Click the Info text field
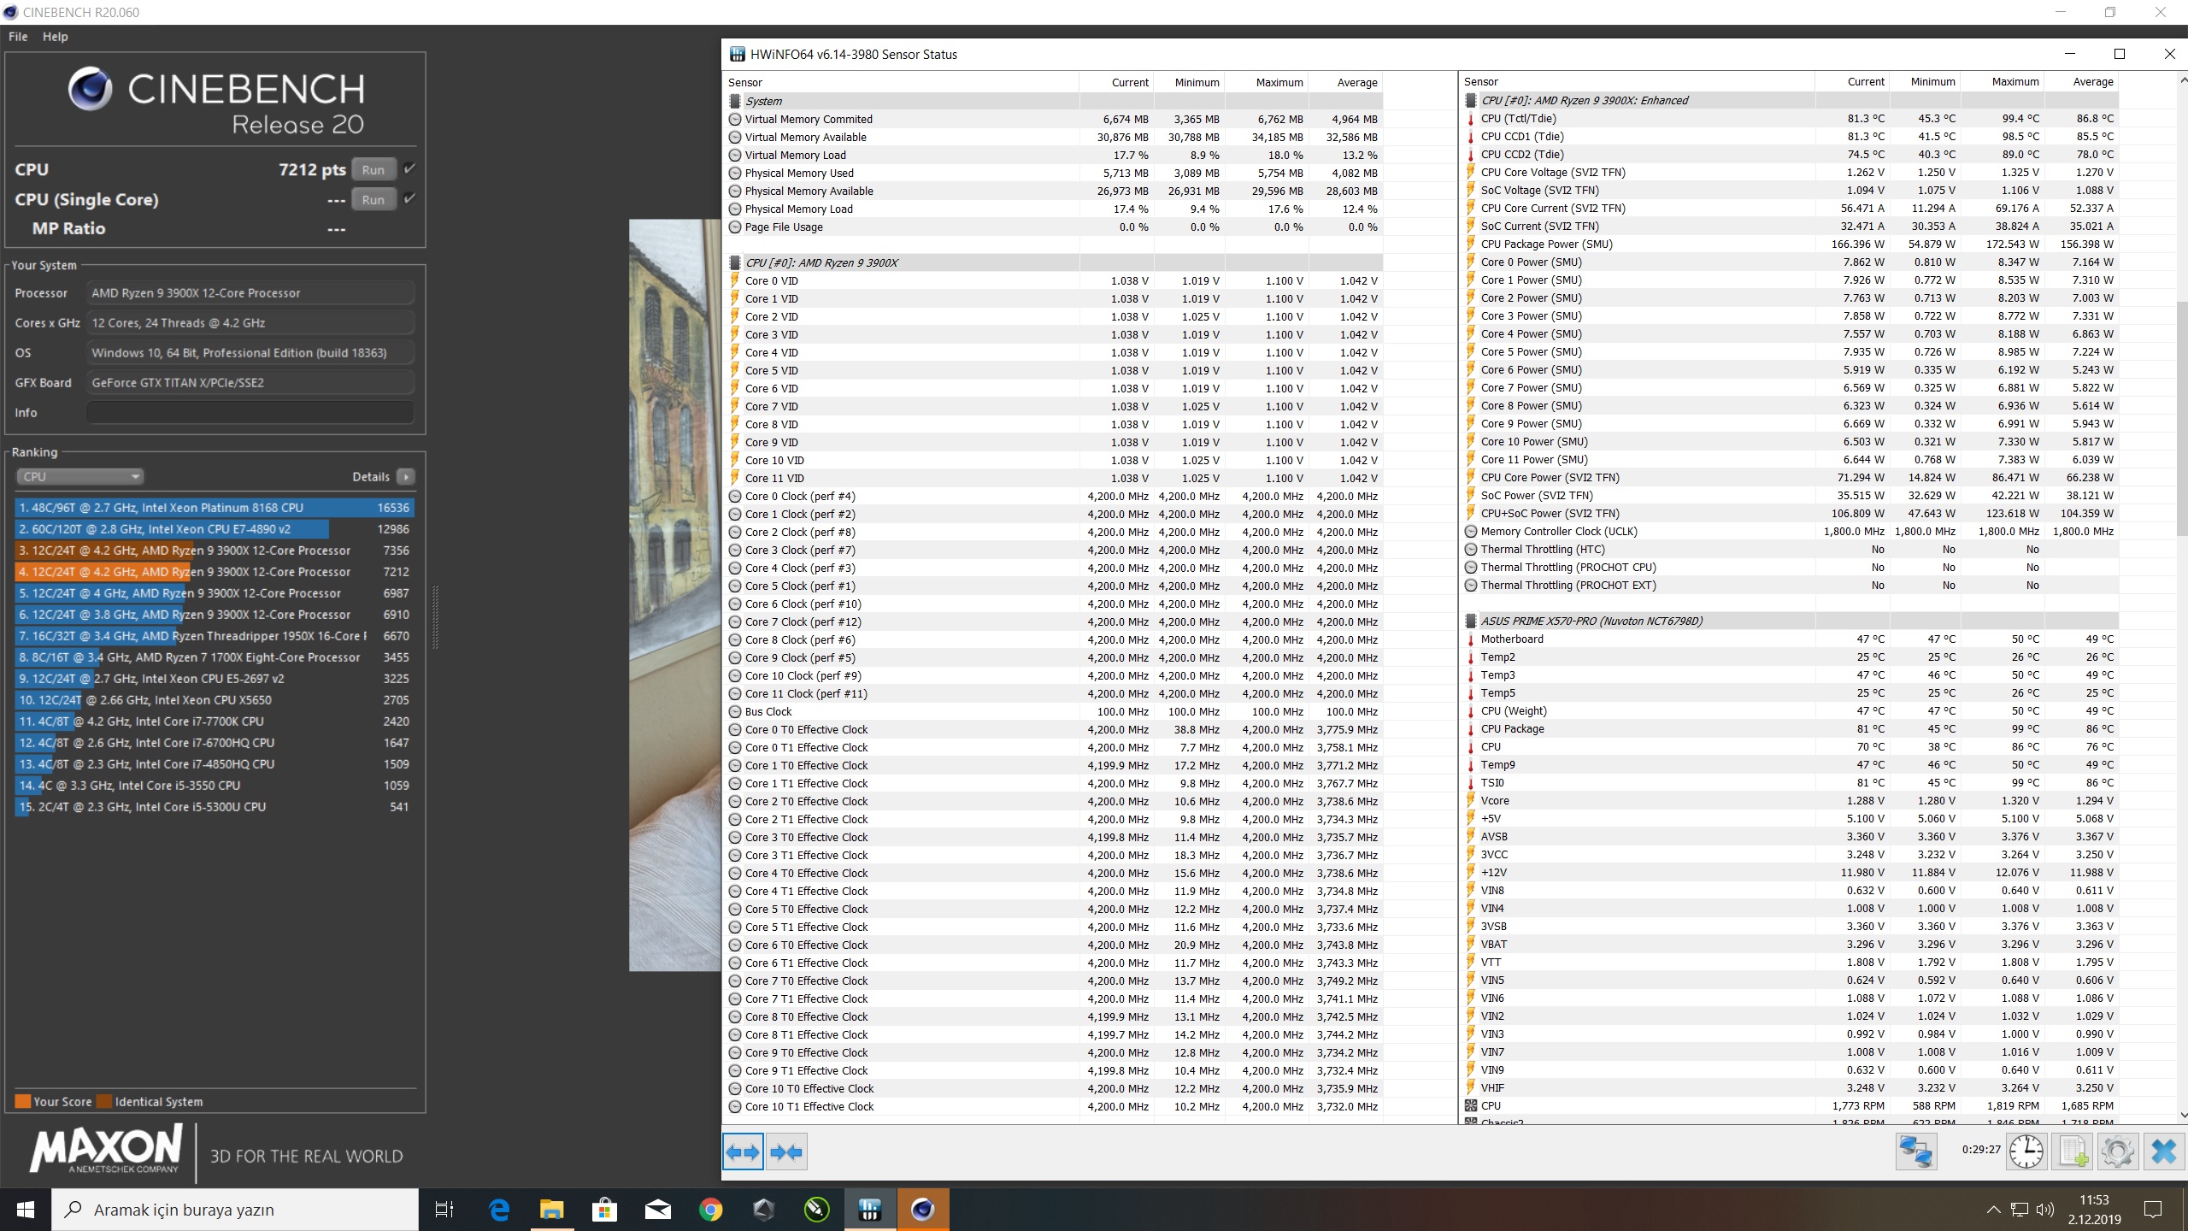This screenshot has height=1231, width=2188. (250, 413)
